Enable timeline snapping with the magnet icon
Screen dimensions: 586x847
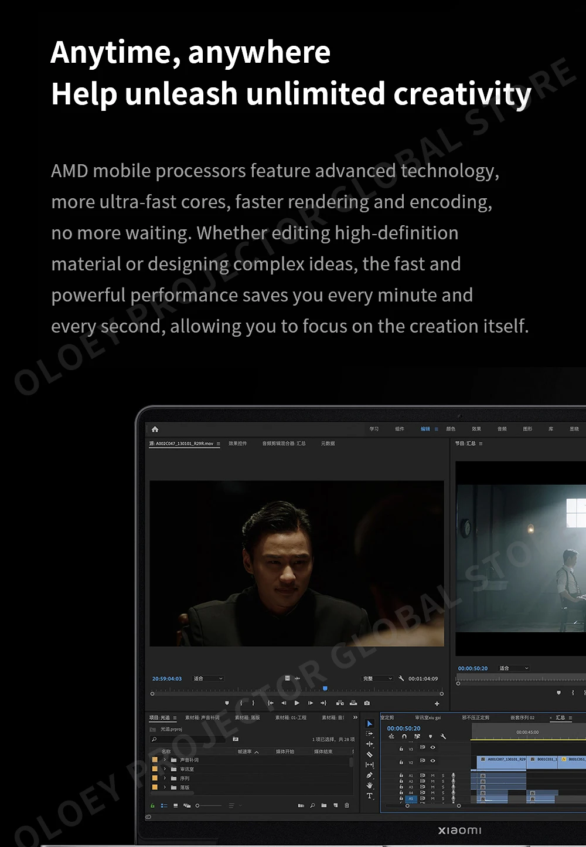click(x=404, y=737)
